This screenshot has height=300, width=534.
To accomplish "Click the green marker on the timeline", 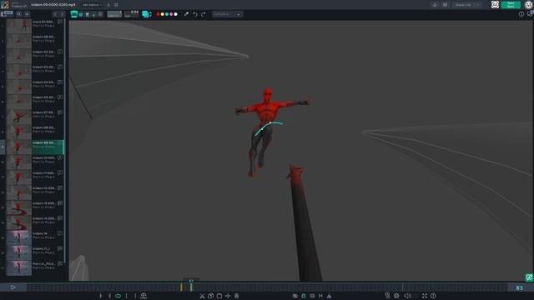I will 191,287.
